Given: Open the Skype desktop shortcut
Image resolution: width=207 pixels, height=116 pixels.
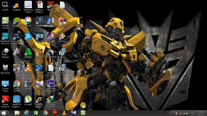Looking at the screenshot, I should tap(28, 38).
